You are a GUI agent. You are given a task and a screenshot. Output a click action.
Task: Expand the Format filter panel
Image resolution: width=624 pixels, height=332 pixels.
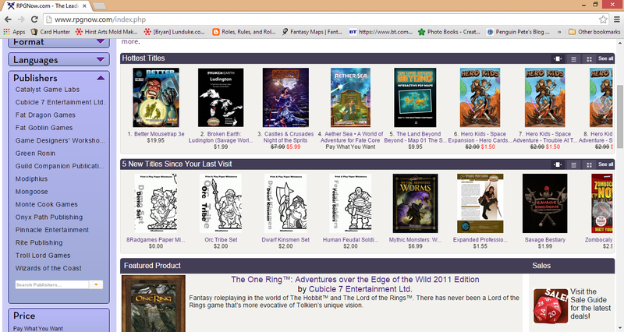coord(59,42)
